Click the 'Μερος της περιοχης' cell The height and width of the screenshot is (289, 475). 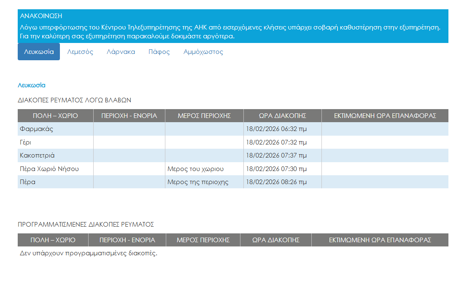[x=198, y=182]
